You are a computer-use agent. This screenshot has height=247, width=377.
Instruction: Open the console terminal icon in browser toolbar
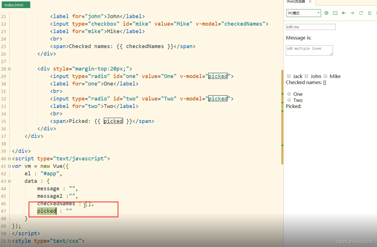tap(335, 13)
